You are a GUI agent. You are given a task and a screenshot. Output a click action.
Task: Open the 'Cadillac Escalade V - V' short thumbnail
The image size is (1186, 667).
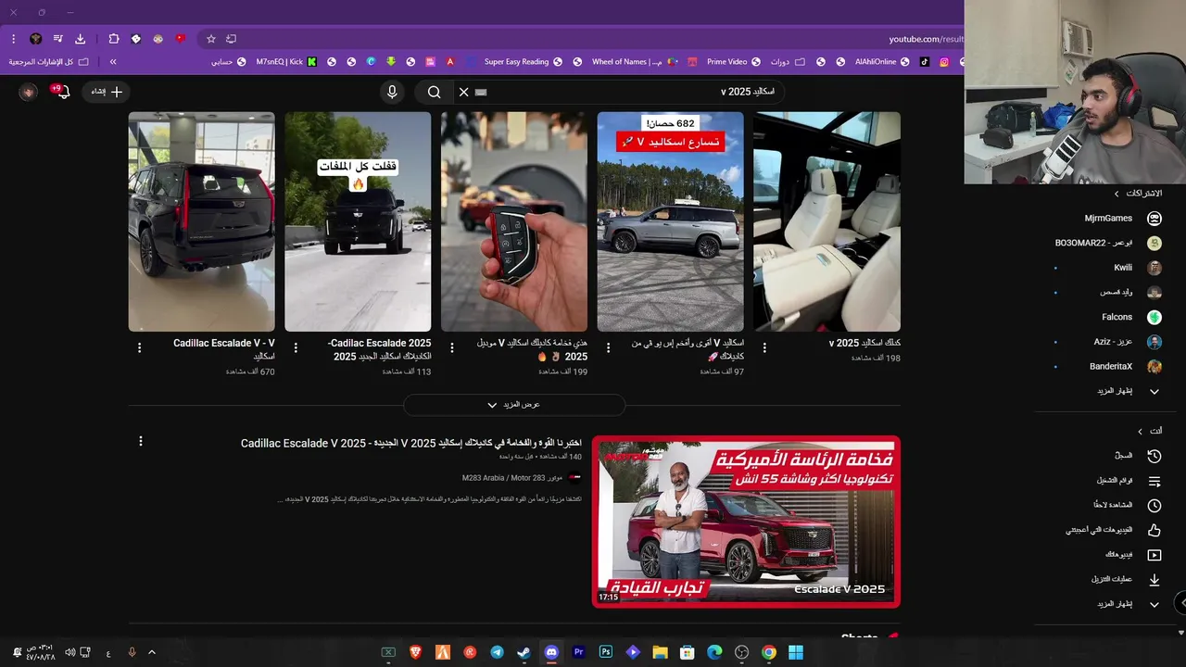202,221
